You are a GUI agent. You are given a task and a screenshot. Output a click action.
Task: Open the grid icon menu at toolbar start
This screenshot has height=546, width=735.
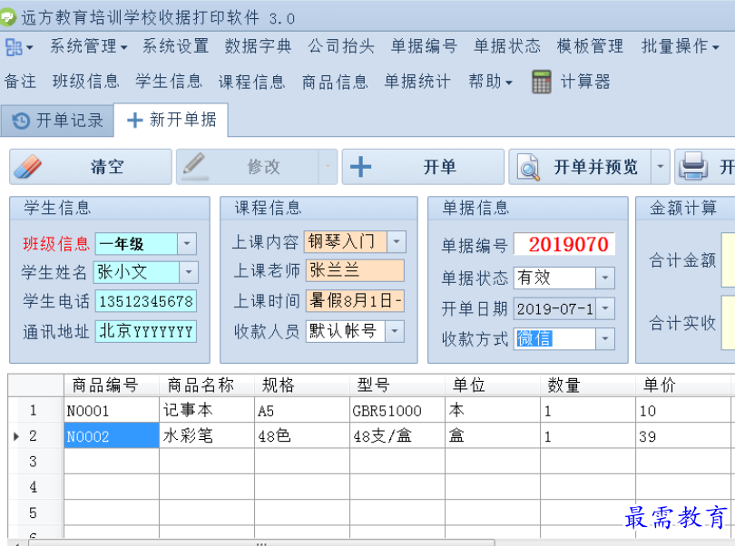pyautogui.click(x=18, y=47)
